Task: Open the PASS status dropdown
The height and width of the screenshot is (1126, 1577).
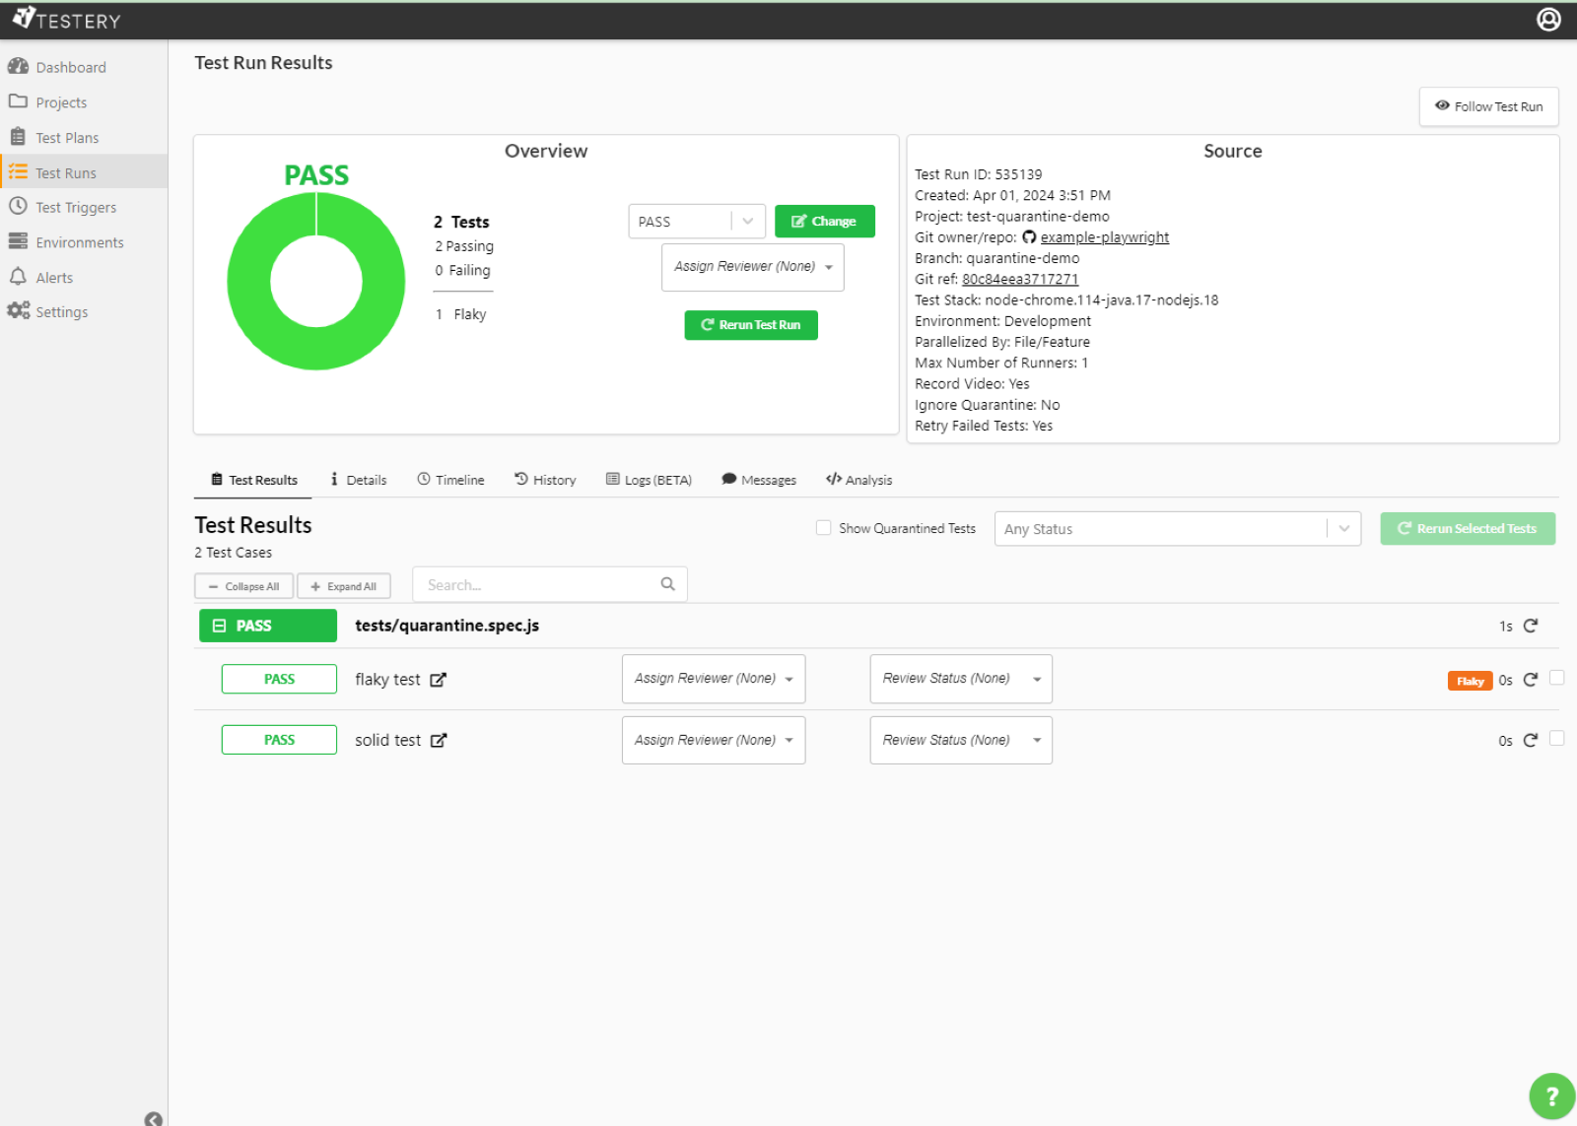Action: (697, 222)
